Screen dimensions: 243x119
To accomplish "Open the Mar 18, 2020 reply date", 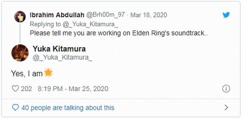I will (149, 15).
